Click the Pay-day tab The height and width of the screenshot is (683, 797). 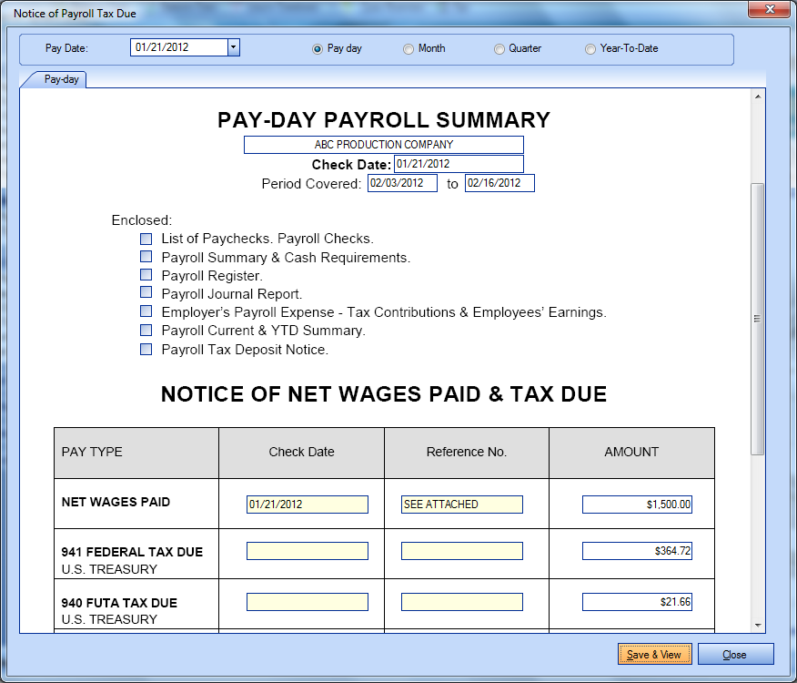click(61, 79)
